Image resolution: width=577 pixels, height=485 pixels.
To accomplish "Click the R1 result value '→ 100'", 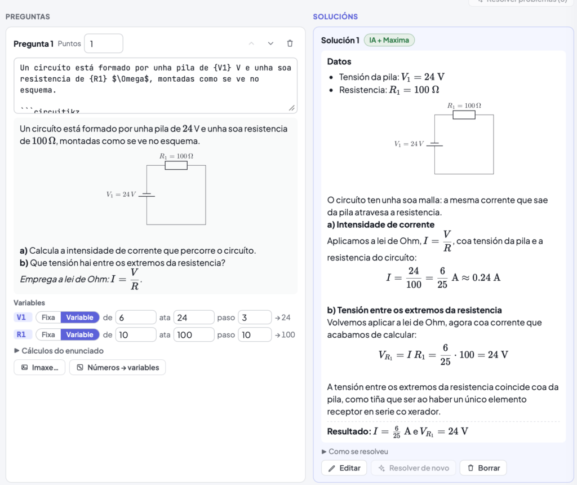I will (x=285, y=335).
